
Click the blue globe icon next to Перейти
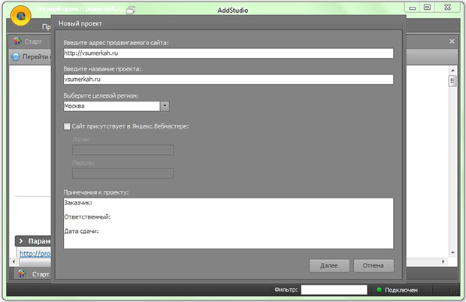[16, 56]
